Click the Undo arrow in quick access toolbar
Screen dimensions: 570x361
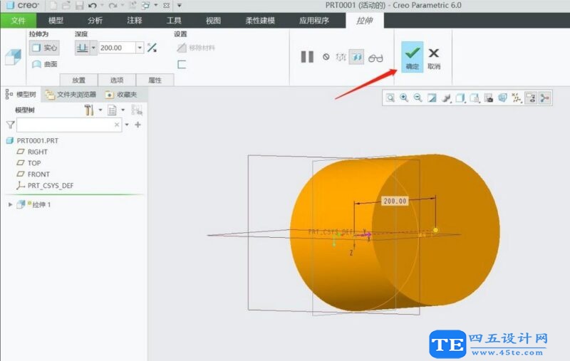pyautogui.click(x=93, y=6)
